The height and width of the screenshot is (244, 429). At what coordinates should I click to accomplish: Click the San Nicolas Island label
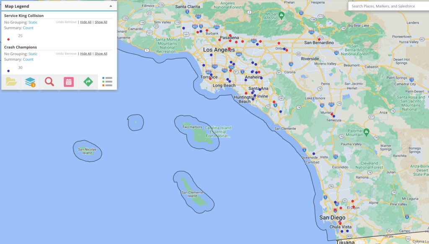(87, 151)
